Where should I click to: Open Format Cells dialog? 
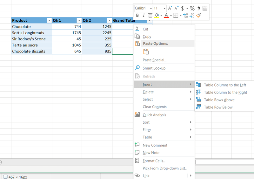(164, 161)
